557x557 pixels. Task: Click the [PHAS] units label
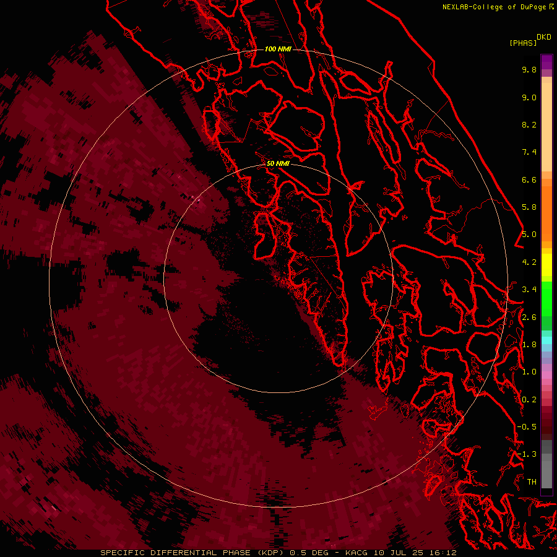pos(523,43)
